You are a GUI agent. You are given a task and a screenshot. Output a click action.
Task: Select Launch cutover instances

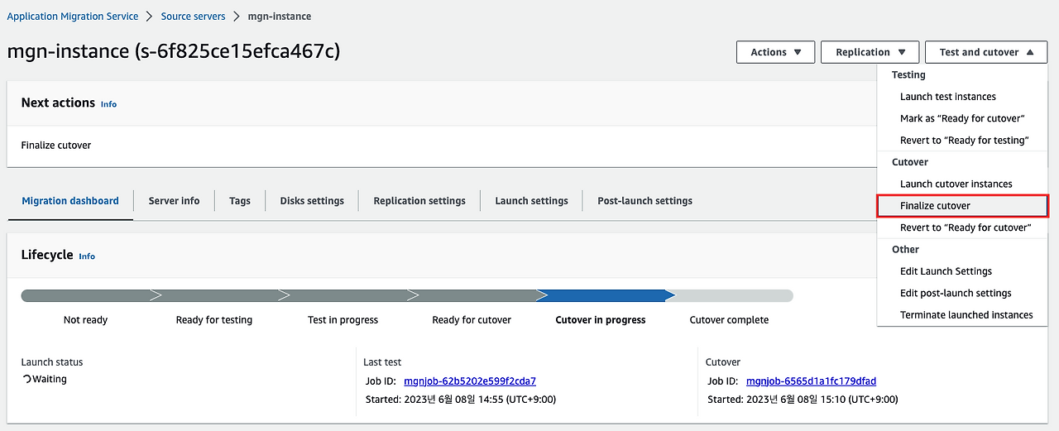[x=956, y=184]
